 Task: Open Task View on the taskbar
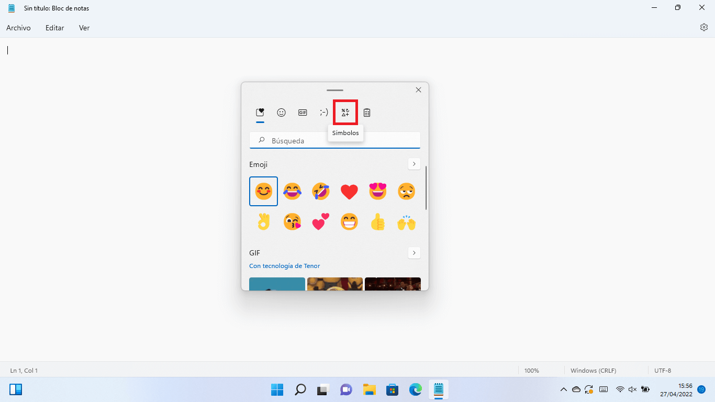[323, 389]
